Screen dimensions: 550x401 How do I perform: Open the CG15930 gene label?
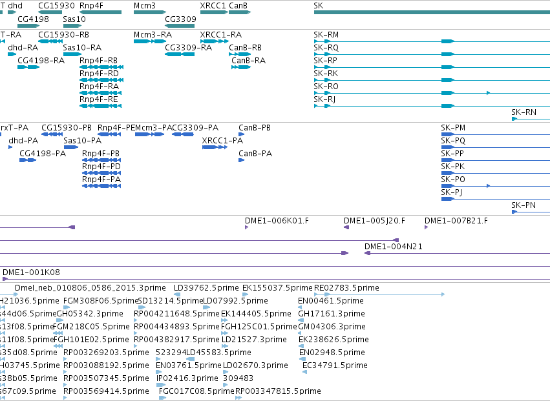pyautogui.click(x=56, y=6)
